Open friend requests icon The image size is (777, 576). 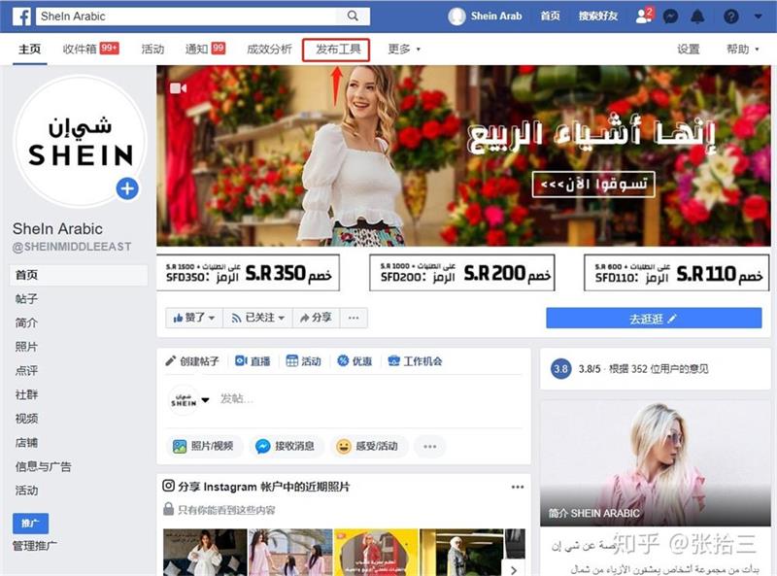pyautogui.click(x=644, y=16)
